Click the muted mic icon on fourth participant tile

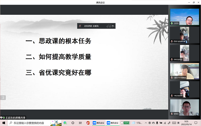click(172, 78)
